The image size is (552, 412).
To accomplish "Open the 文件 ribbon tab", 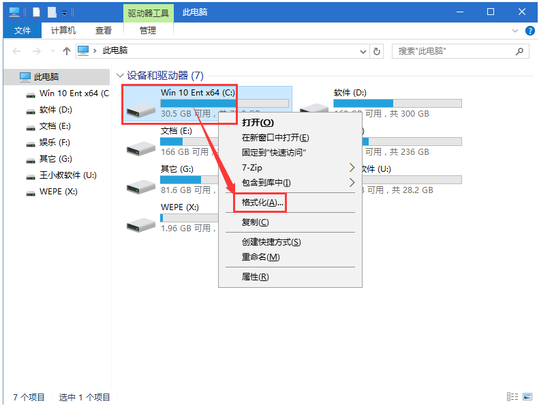I will 22,31.
